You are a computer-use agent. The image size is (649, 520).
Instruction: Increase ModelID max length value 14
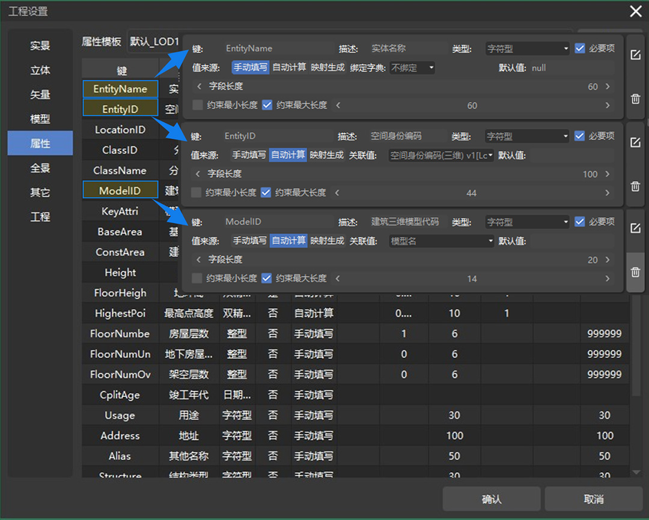[608, 279]
